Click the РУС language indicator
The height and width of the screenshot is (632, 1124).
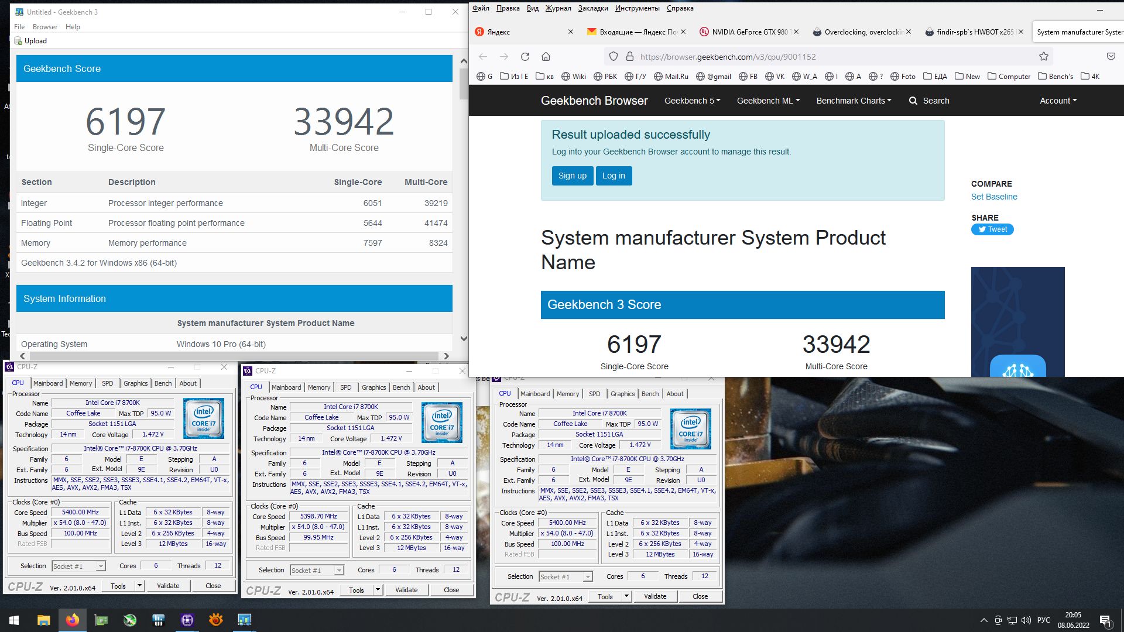tap(1043, 620)
